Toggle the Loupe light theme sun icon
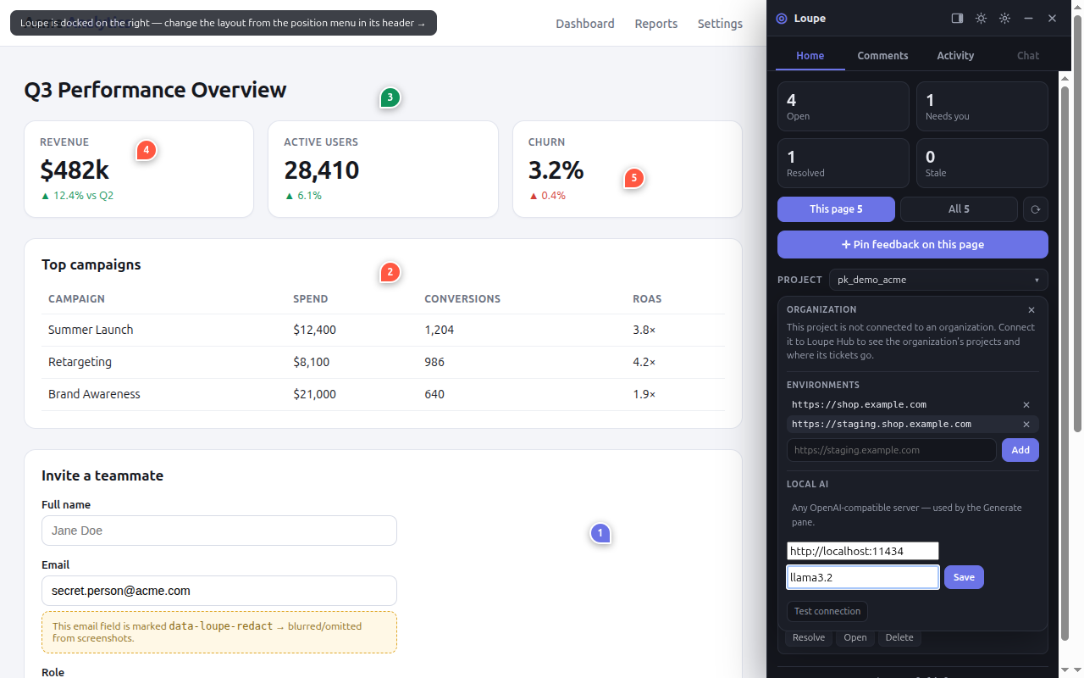Viewport: 1084px width, 678px height. coord(981,18)
